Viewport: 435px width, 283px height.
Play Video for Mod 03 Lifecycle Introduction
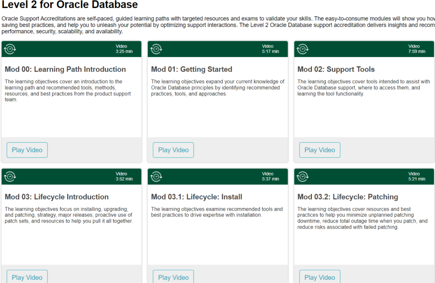[27, 277]
